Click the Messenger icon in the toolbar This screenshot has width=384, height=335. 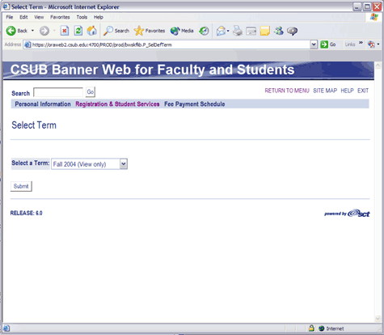(x=279, y=31)
